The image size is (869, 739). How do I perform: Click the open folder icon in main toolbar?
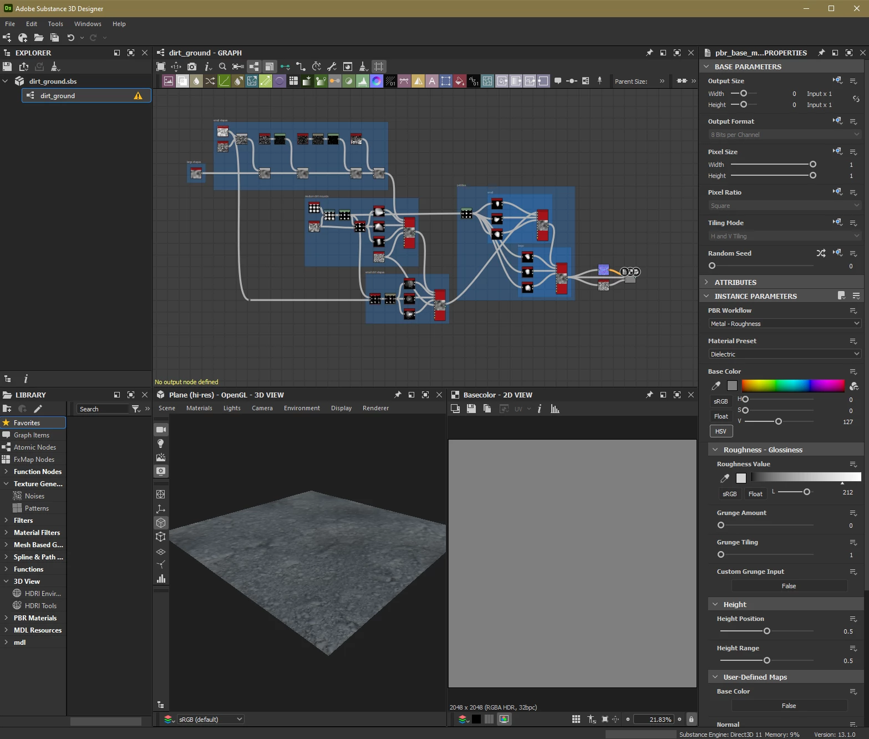[38, 38]
